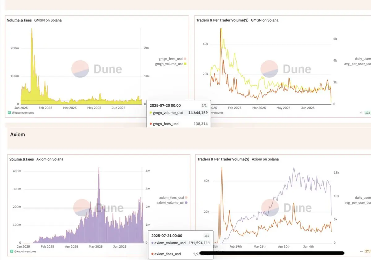Open three-dot menu on GMGN traders chart
This screenshot has height=260, width=371.
(x=361, y=113)
